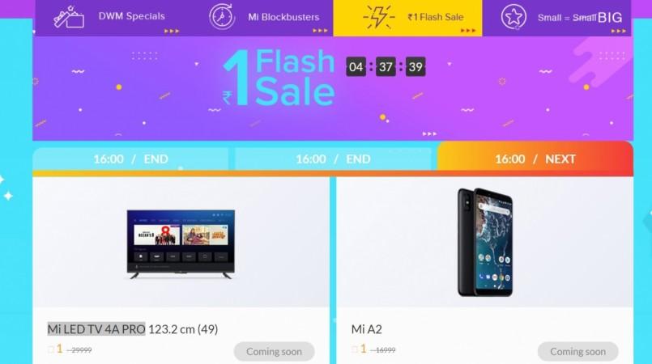The image size is (652, 364).
Task: Click the Mi LED TV 4A PRO title link
Action: (96, 329)
